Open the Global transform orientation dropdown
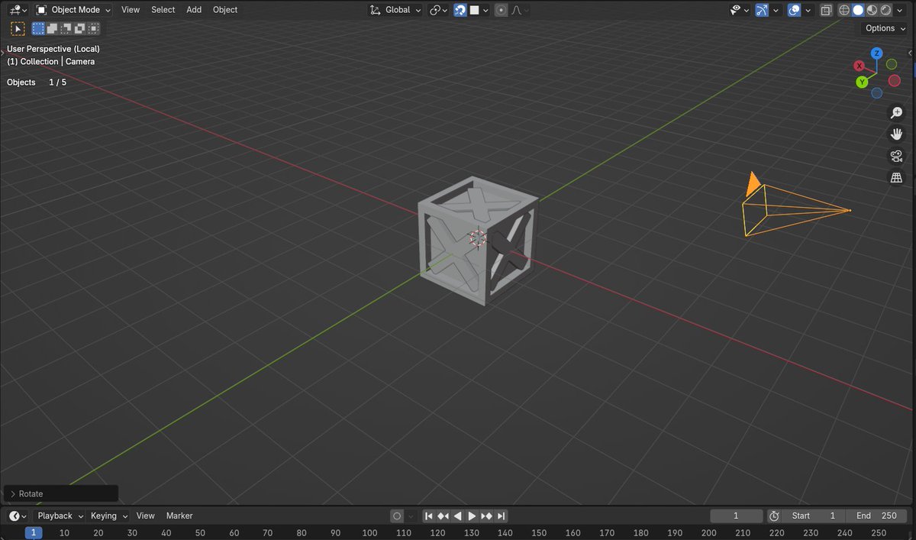The height and width of the screenshot is (540, 916). (x=396, y=10)
